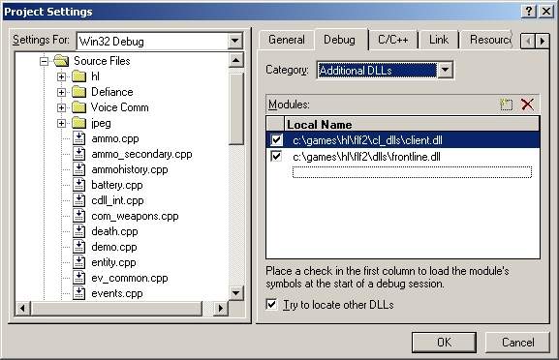
Task: Click the Cancel button
Action: click(517, 343)
